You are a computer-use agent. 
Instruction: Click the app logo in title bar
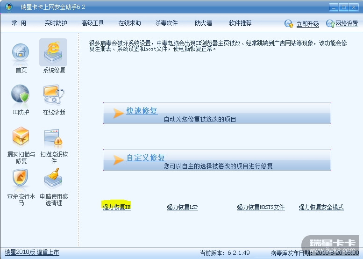tap(9, 7)
